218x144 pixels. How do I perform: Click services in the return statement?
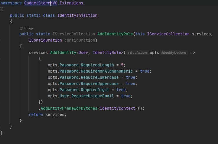[55, 114]
